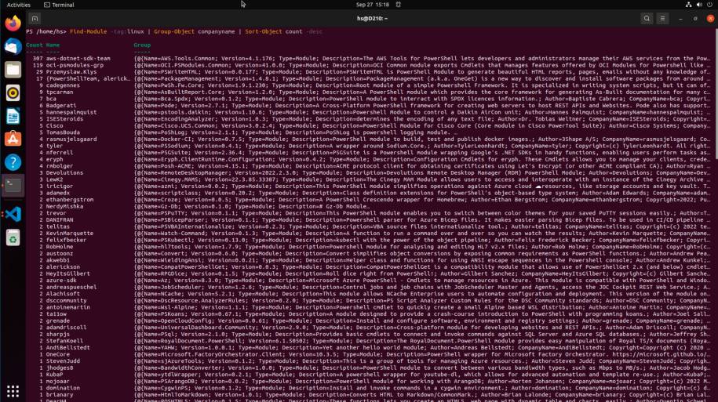The width and height of the screenshot is (718, 402).
Task: Open the Help icon in dock
Action: tap(13, 162)
